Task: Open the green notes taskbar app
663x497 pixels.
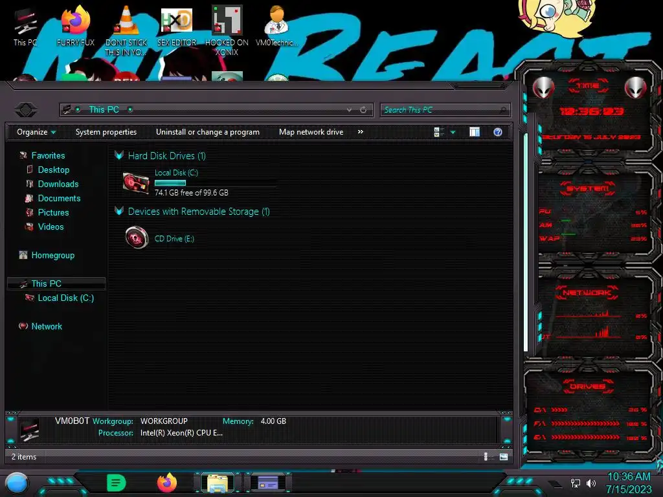Action: coord(117,483)
